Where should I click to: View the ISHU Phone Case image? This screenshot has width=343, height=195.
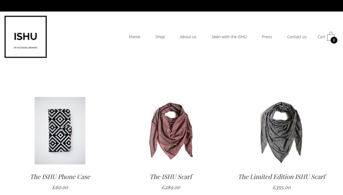[60, 130]
